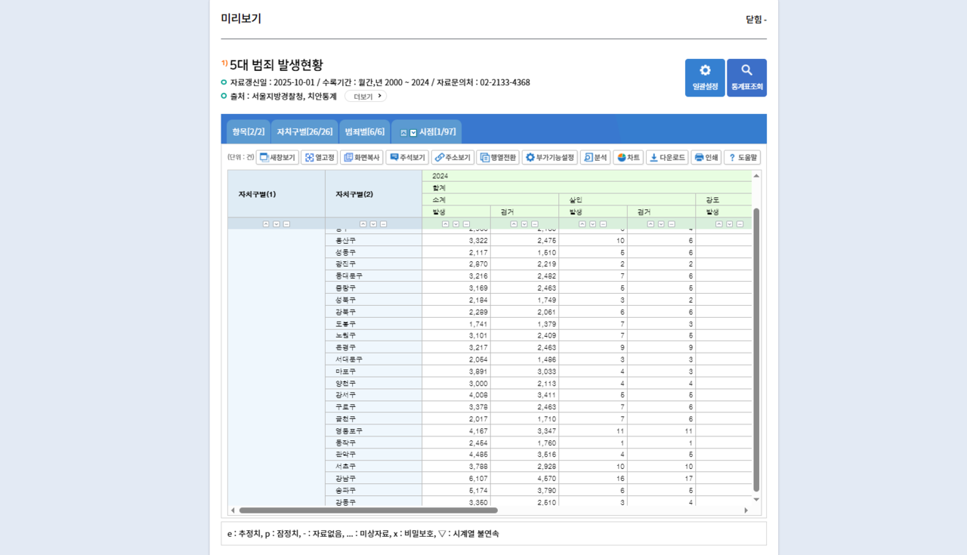Click the vertical scrollbar down arrow
This screenshot has height=555, width=967.
756,499
